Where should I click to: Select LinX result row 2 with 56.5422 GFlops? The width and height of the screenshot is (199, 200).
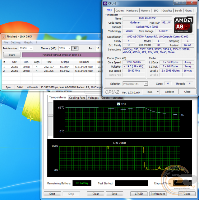tap(52, 71)
